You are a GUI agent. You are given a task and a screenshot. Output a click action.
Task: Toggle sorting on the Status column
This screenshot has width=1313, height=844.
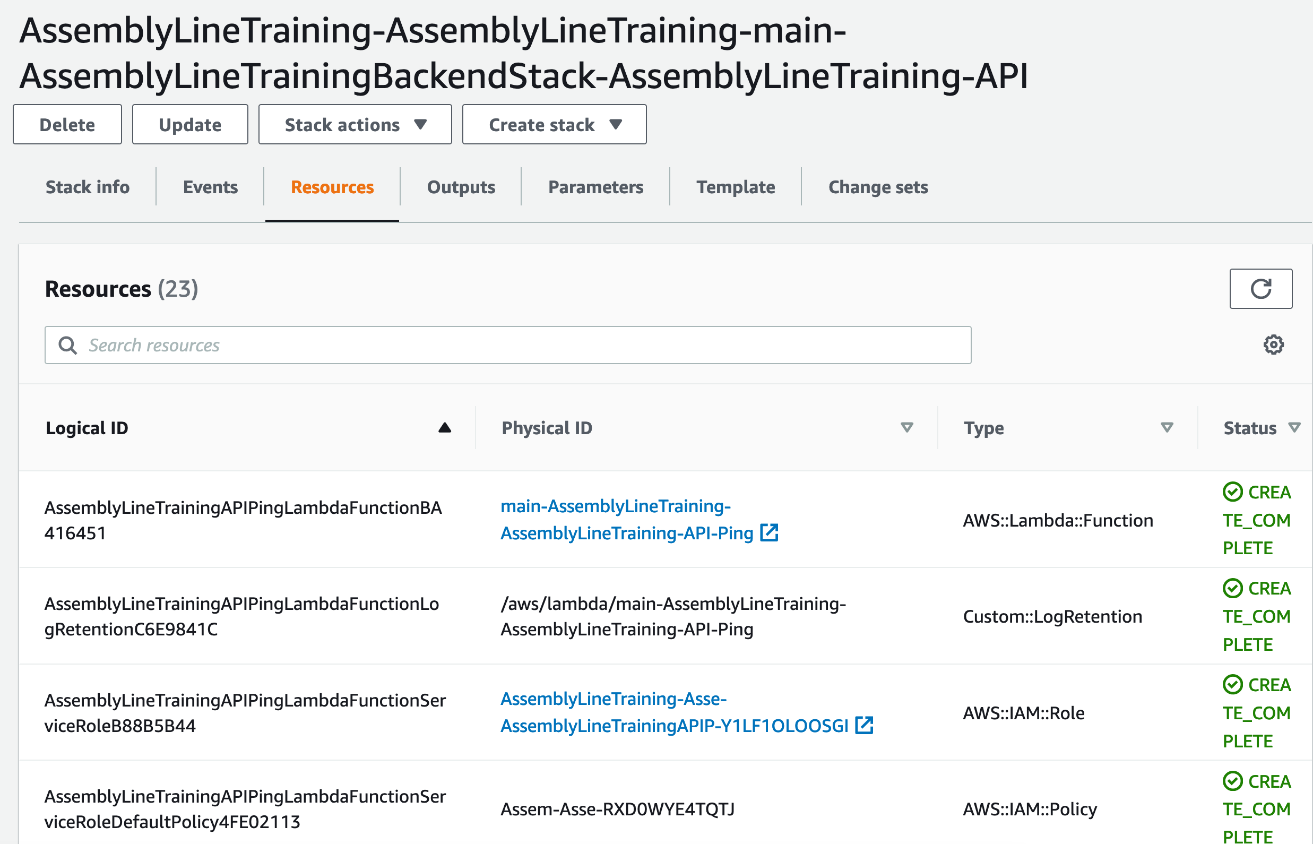(x=1294, y=428)
